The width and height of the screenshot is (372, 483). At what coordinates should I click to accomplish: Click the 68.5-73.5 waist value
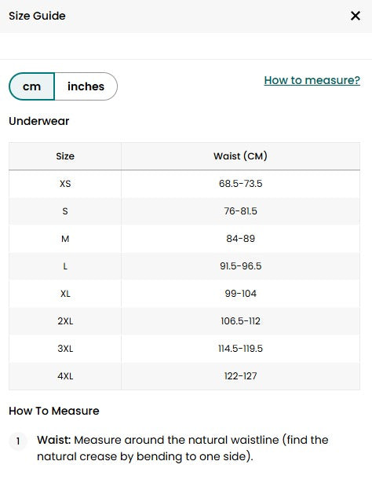[x=241, y=184]
